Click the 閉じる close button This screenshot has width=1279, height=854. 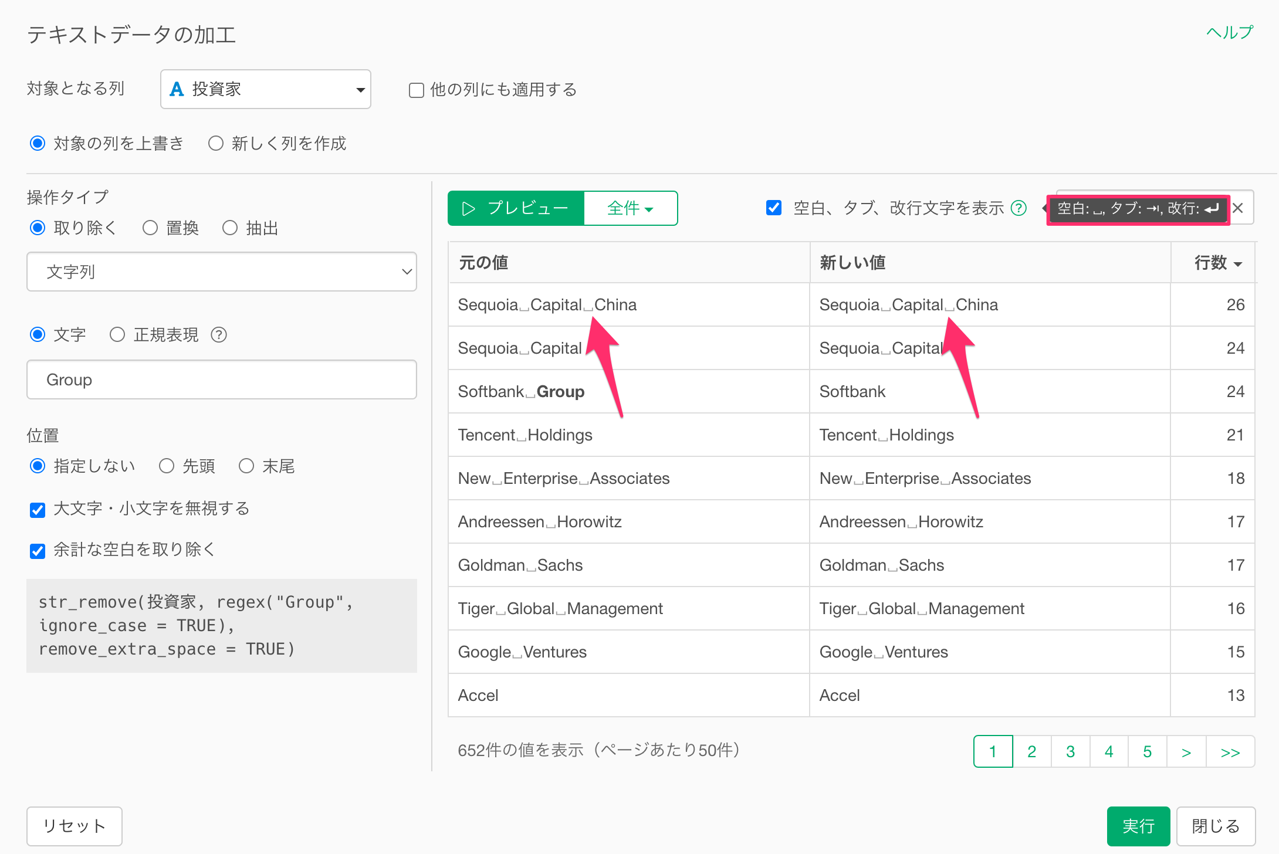coord(1216,826)
